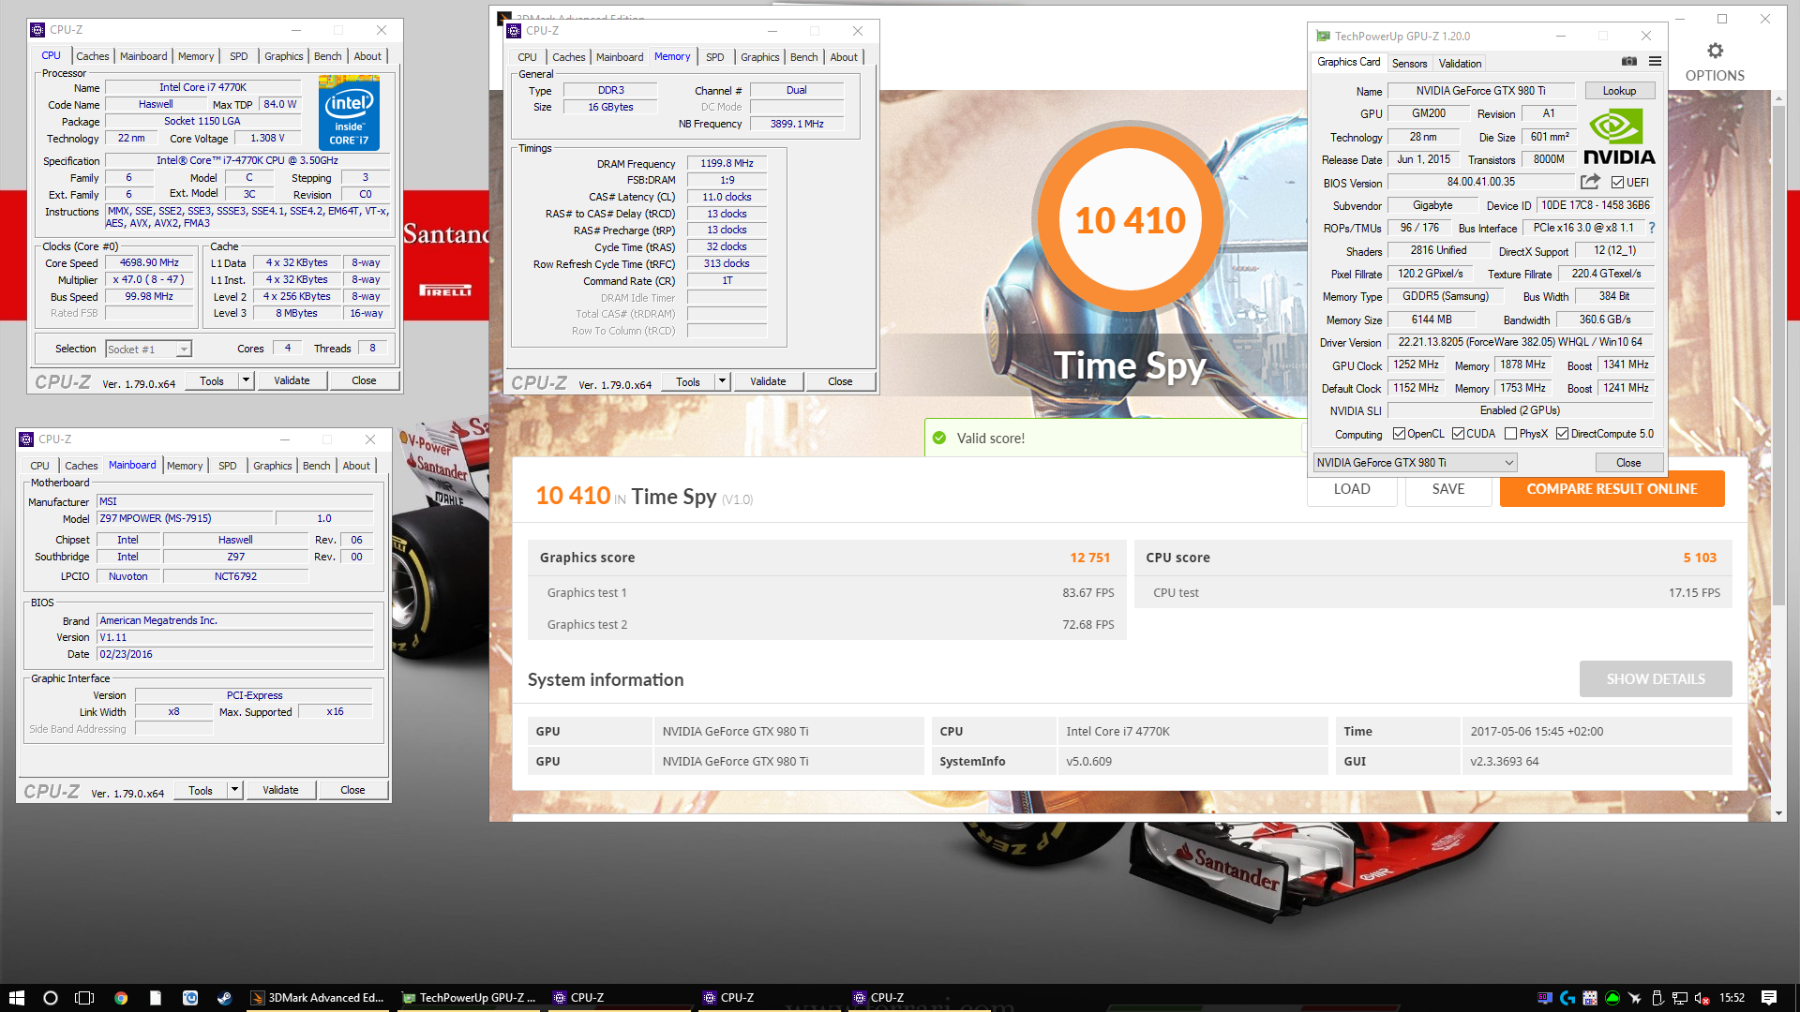Image resolution: width=1800 pixels, height=1012 pixels.
Task: Click the CPU score value 5 103
Action: (x=1700, y=558)
